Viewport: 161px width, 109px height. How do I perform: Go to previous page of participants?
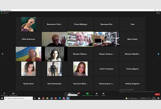pos(2,54)
